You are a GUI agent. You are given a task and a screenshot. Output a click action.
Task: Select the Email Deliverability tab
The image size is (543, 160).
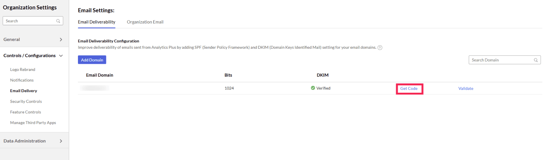point(97,22)
